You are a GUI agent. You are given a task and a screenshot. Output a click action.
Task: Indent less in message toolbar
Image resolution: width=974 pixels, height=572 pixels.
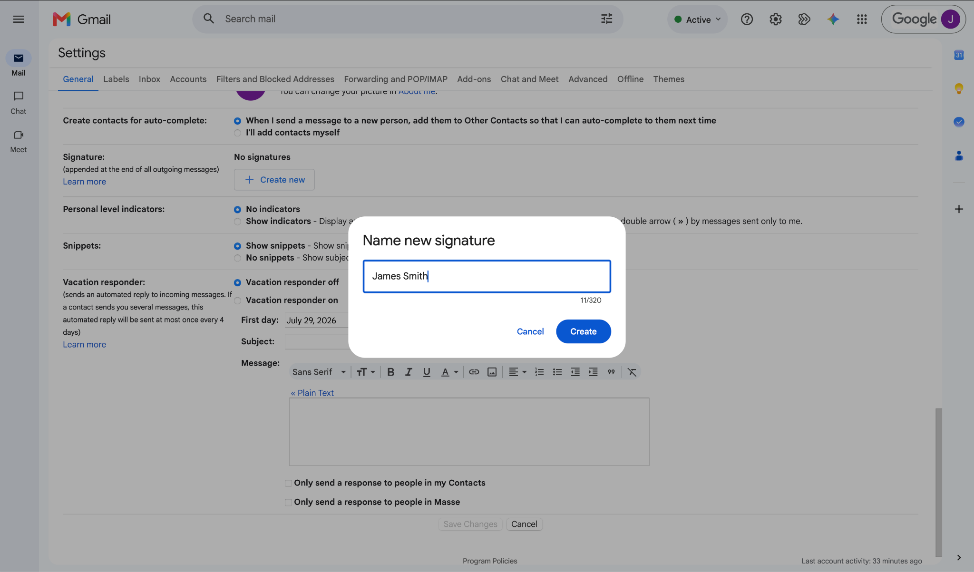coord(575,372)
